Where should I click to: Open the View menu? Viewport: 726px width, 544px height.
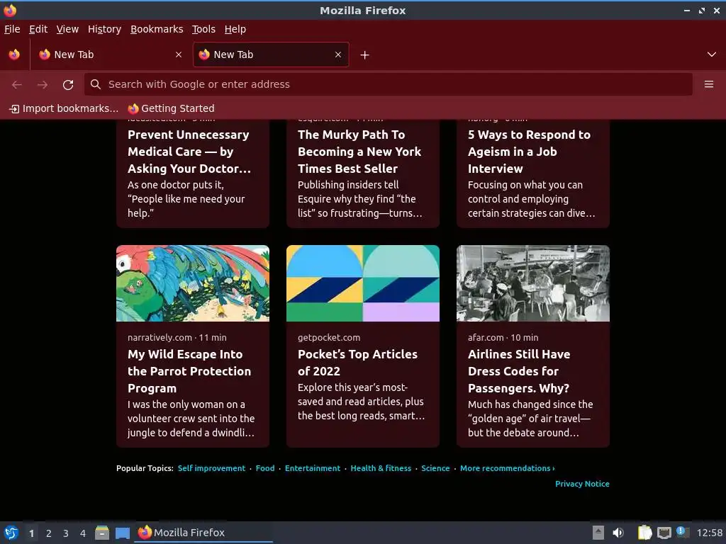tap(67, 29)
